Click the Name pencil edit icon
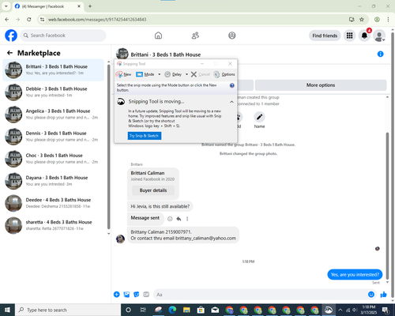Viewport: 395px width, 316px height. coord(259,117)
